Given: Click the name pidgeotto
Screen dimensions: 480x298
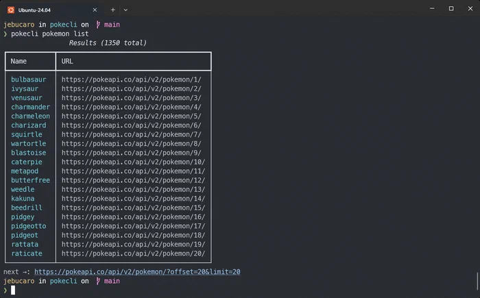Looking at the screenshot, I should [29, 226].
